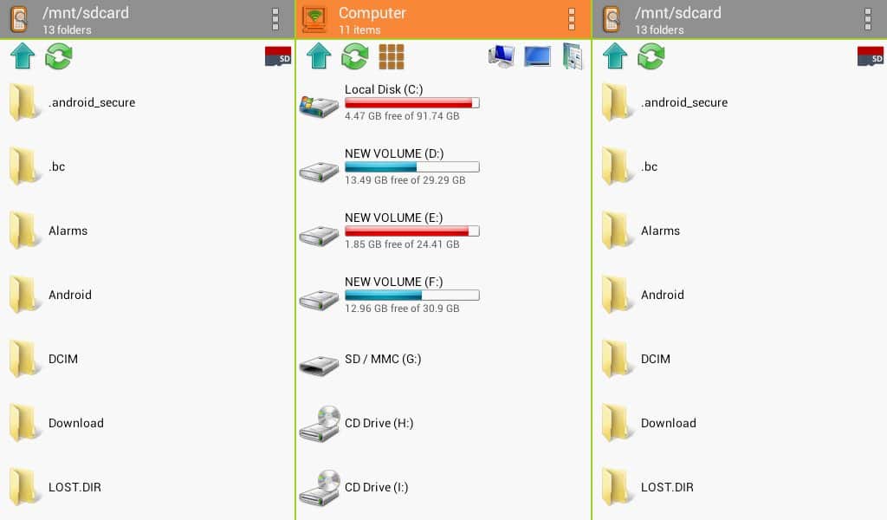Open the left pane overflow menu

click(x=275, y=19)
